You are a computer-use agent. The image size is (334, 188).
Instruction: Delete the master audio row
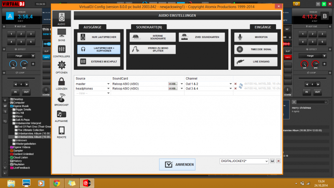[x=235, y=84]
